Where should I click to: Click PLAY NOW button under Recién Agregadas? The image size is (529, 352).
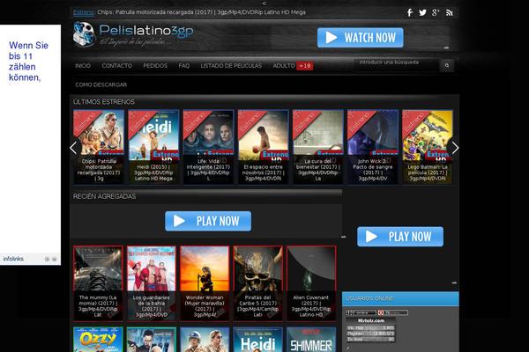(208, 221)
